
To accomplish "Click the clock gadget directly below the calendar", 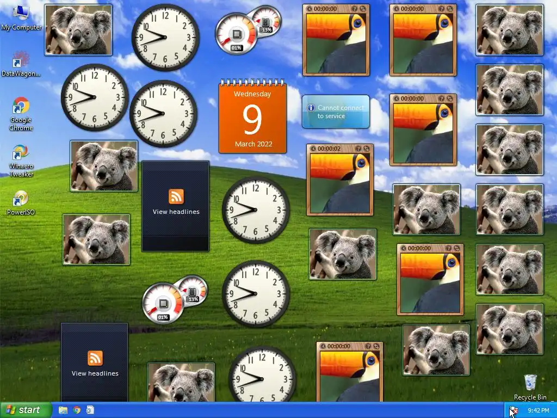I will [256, 210].
